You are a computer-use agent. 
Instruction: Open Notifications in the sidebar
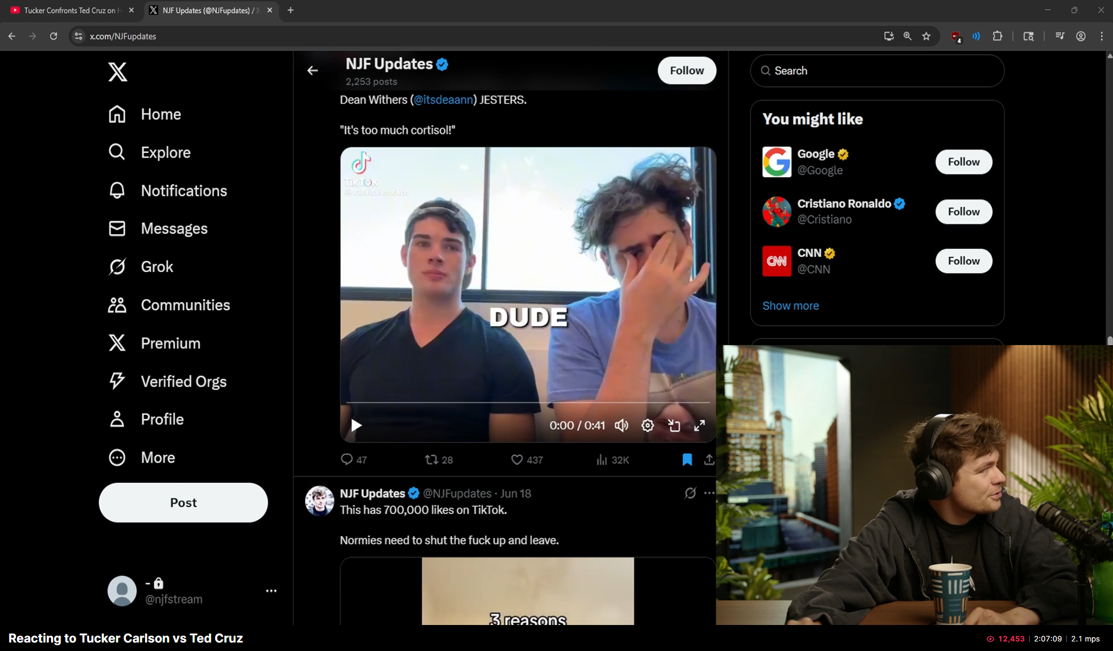point(167,190)
